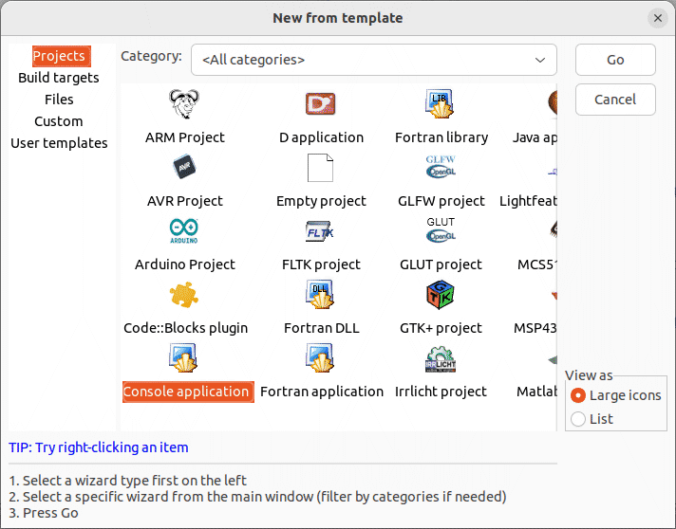Pick the Code::Blocks plugin puzzle icon
The image size is (676, 529).
tap(185, 295)
